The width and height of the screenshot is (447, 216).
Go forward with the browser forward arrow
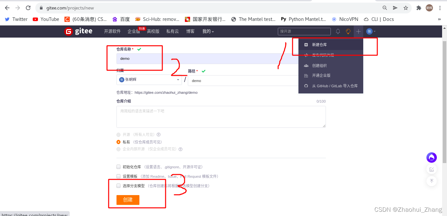18,8
